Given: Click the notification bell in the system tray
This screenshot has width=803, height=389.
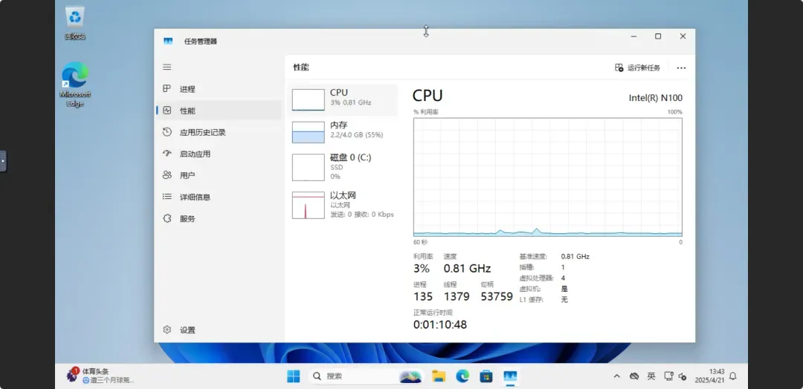Looking at the screenshot, I should coord(733,376).
